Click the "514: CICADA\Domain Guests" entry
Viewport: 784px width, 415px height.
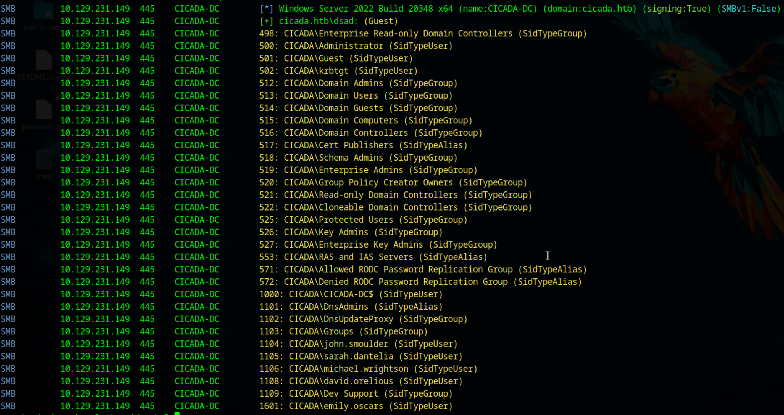click(358, 108)
